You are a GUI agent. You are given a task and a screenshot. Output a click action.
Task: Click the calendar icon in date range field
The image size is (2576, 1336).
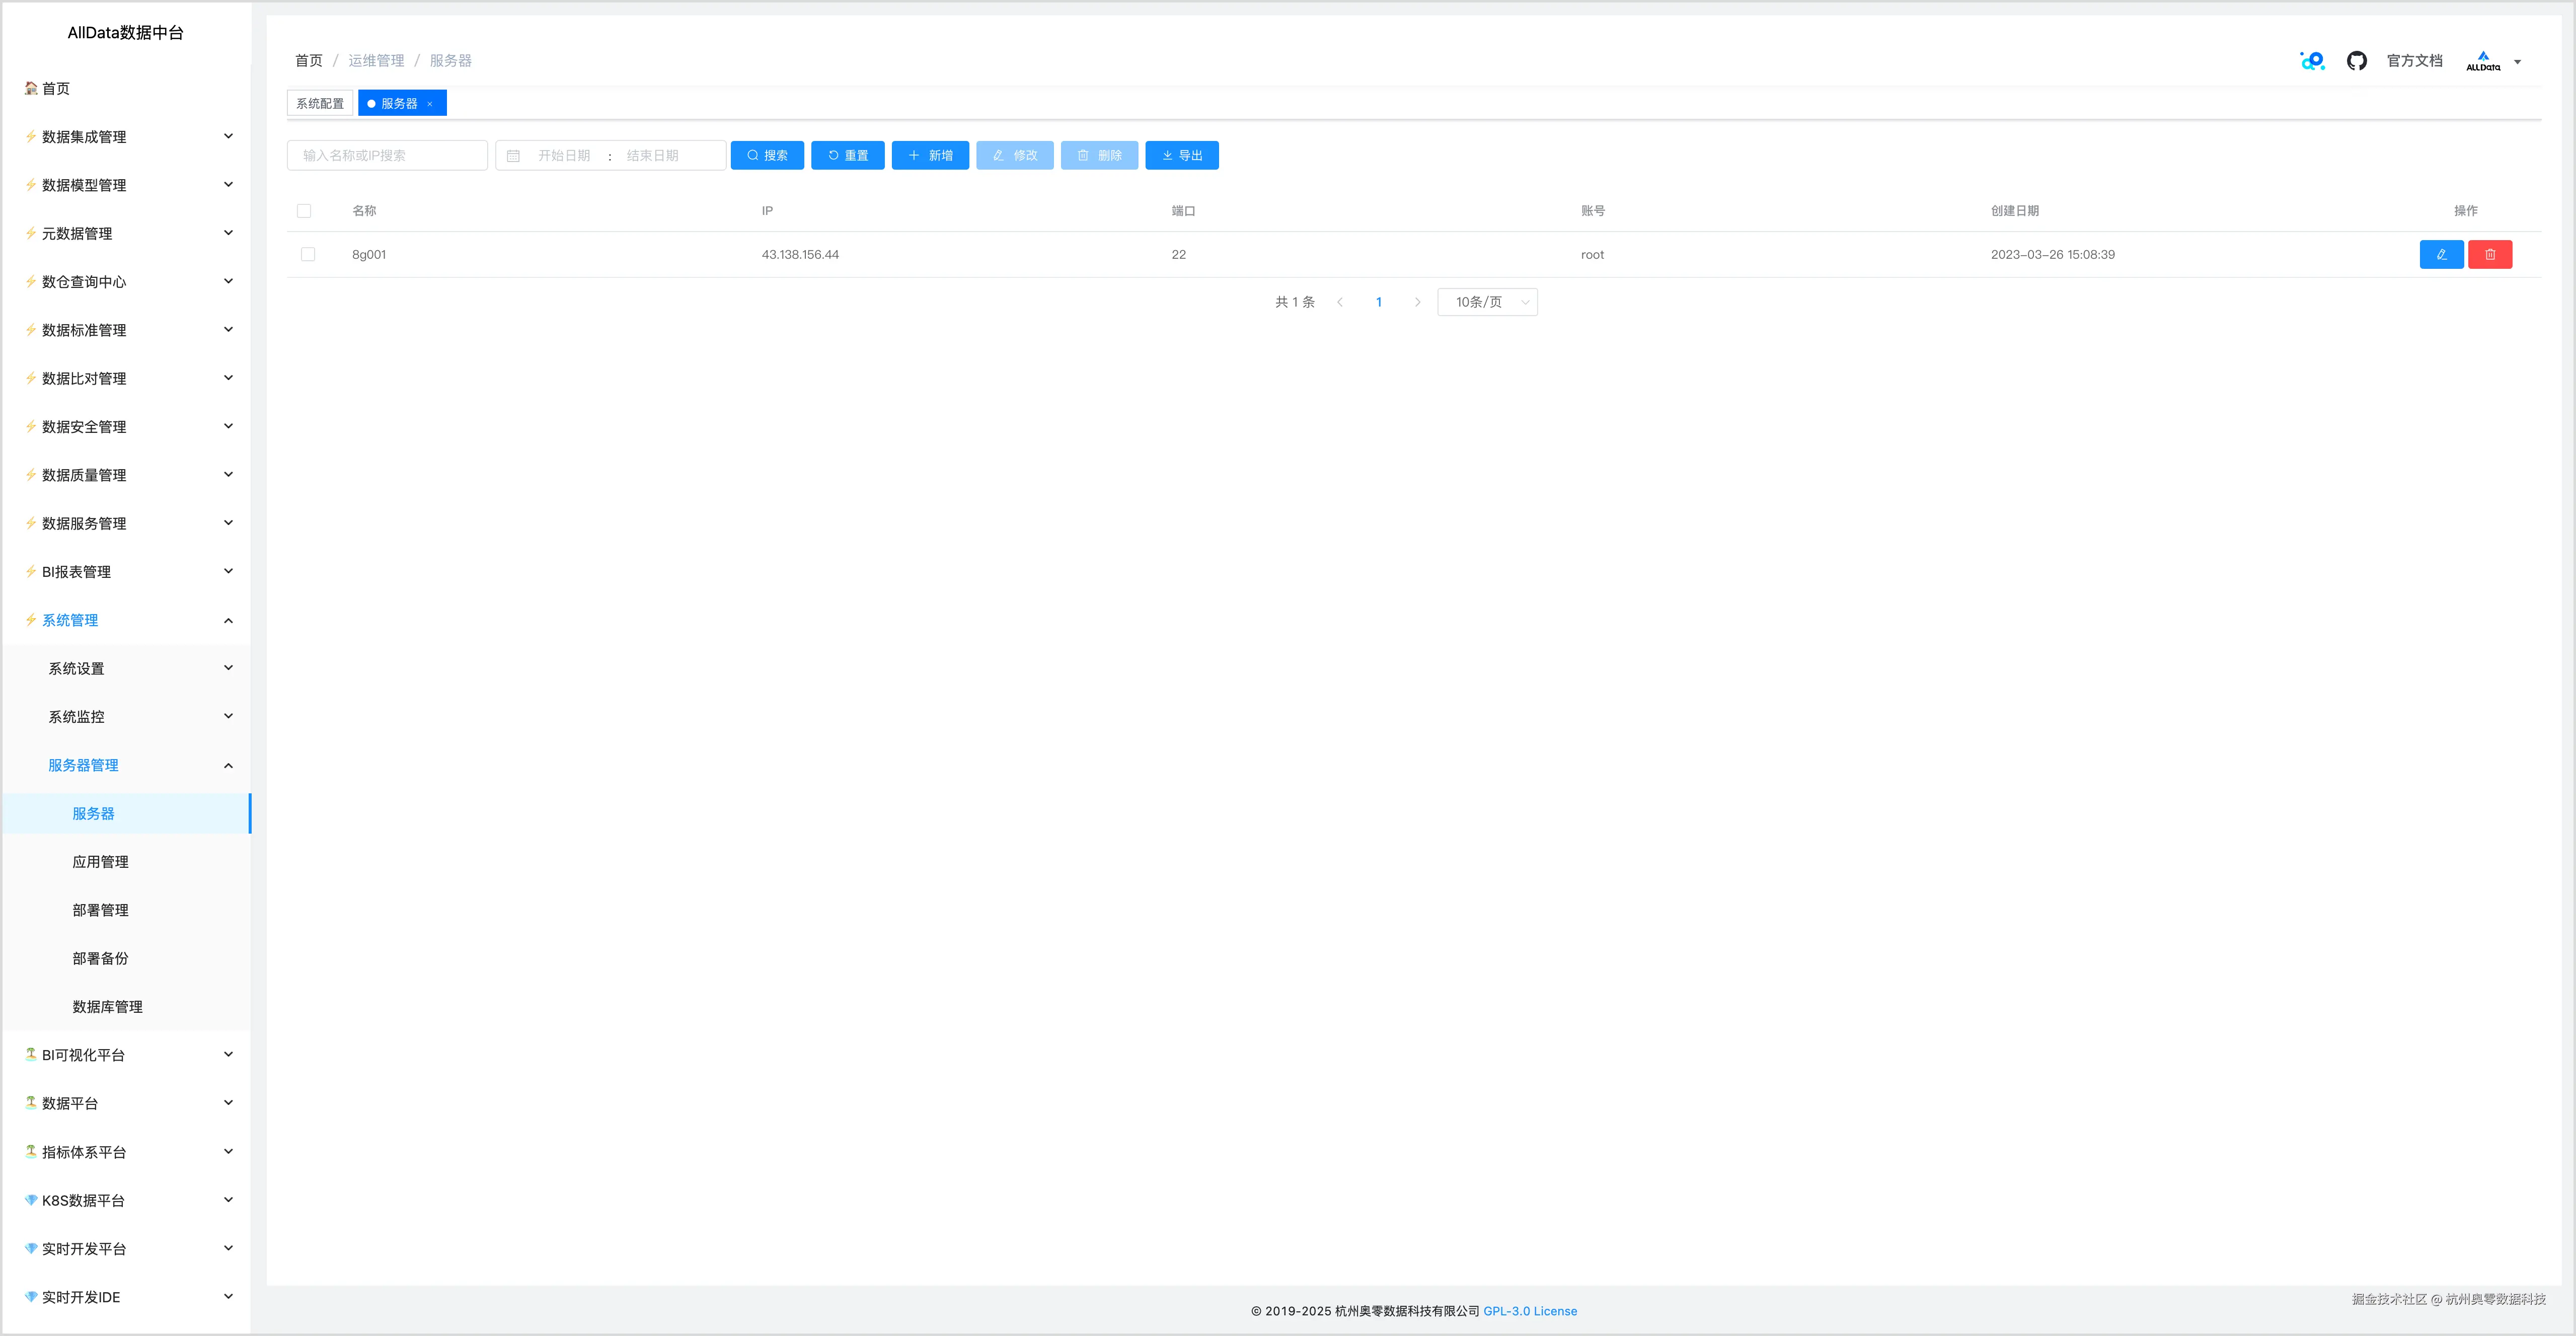(513, 156)
